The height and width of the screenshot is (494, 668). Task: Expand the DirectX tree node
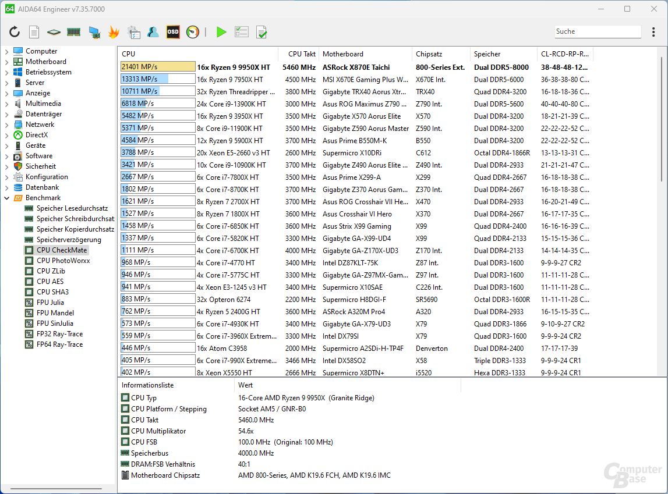tap(7, 135)
